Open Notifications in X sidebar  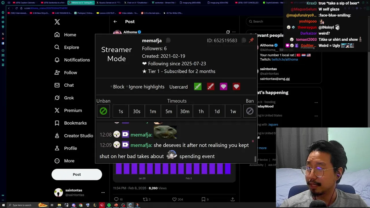tap(72, 60)
